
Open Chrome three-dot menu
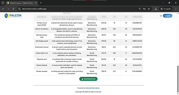pos(176,9)
